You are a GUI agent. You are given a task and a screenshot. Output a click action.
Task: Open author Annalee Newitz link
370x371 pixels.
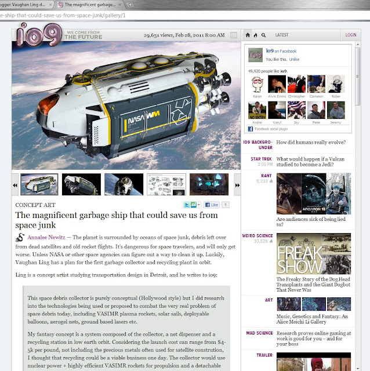click(46, 237)
